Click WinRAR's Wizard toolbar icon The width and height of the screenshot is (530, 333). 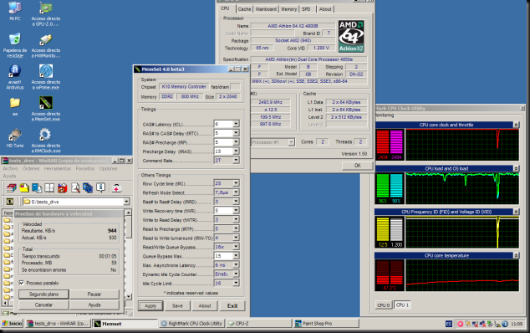[88, 187]
